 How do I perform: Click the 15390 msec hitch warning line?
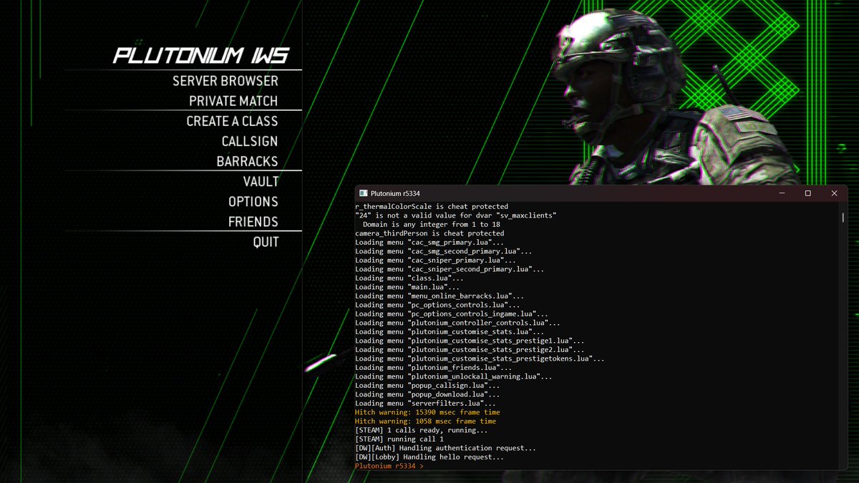coord(427,412)
